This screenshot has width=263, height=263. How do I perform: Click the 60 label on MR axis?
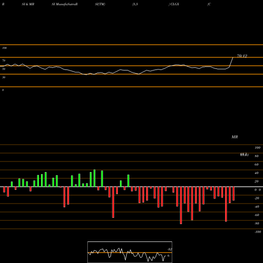click(256, 165)
